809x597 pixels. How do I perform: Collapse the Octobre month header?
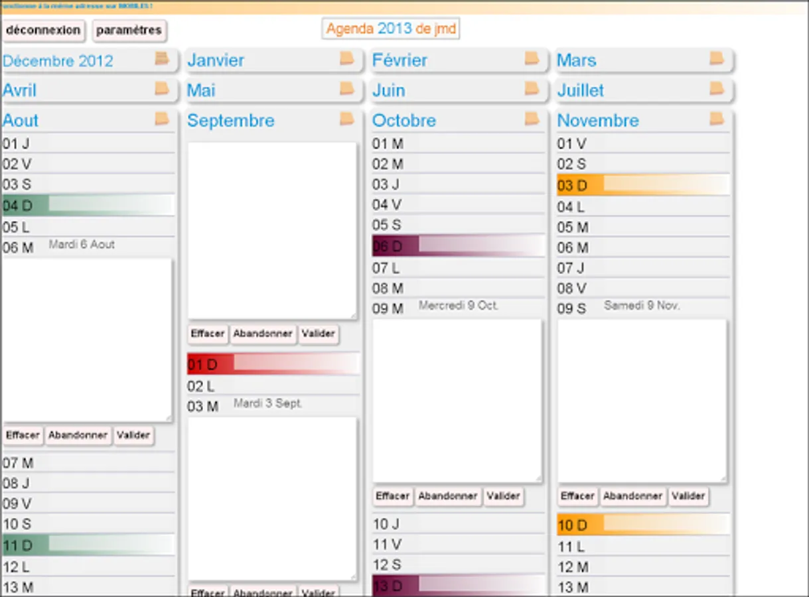tap(404, 121)
